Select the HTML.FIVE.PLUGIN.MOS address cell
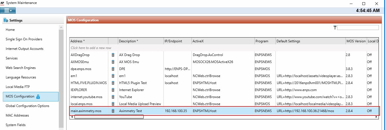385x130 pixels. tap(88, 83)
